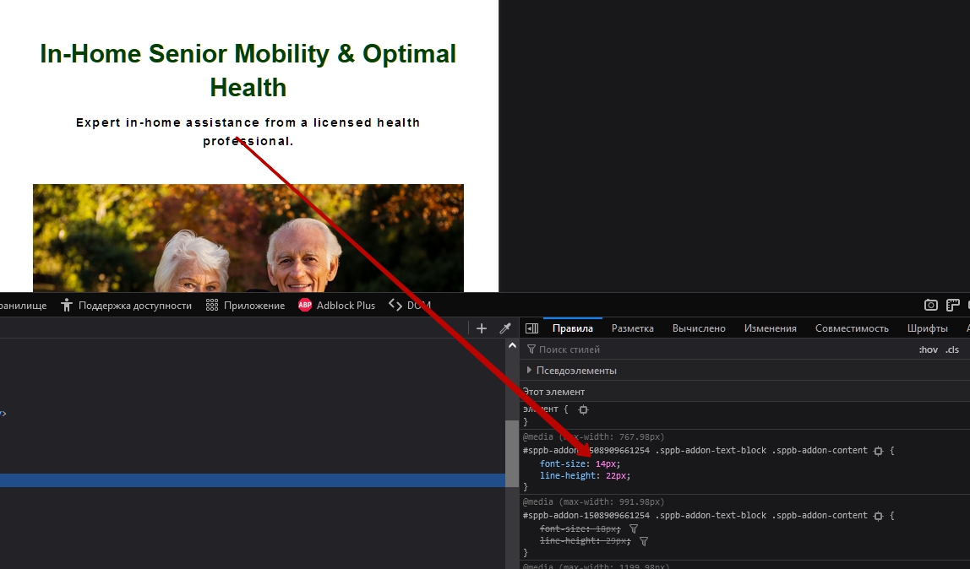Click the Поиск стилей filter field
Image resolution: width=970 pixels, height=569 pixels.
tap(718, 350)
